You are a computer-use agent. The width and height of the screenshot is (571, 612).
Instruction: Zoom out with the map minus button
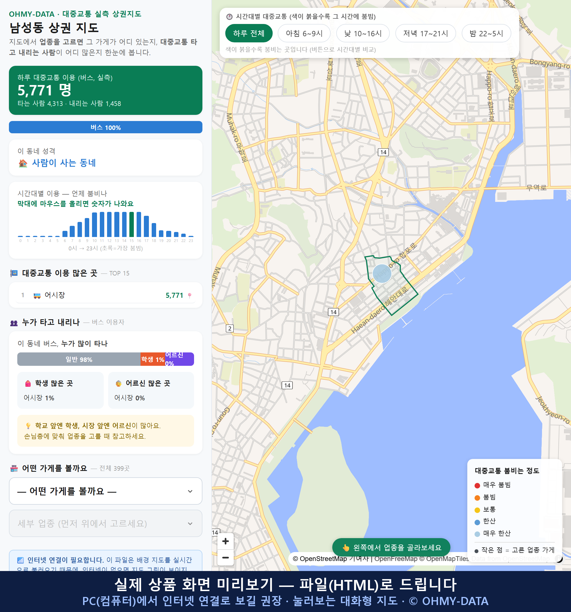click(x=225, y=558)
